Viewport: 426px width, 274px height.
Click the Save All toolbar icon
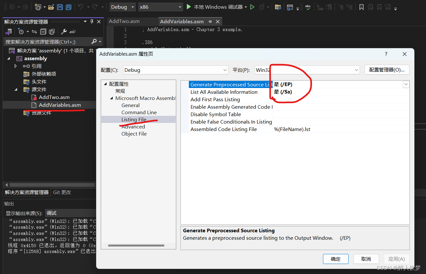68,6
